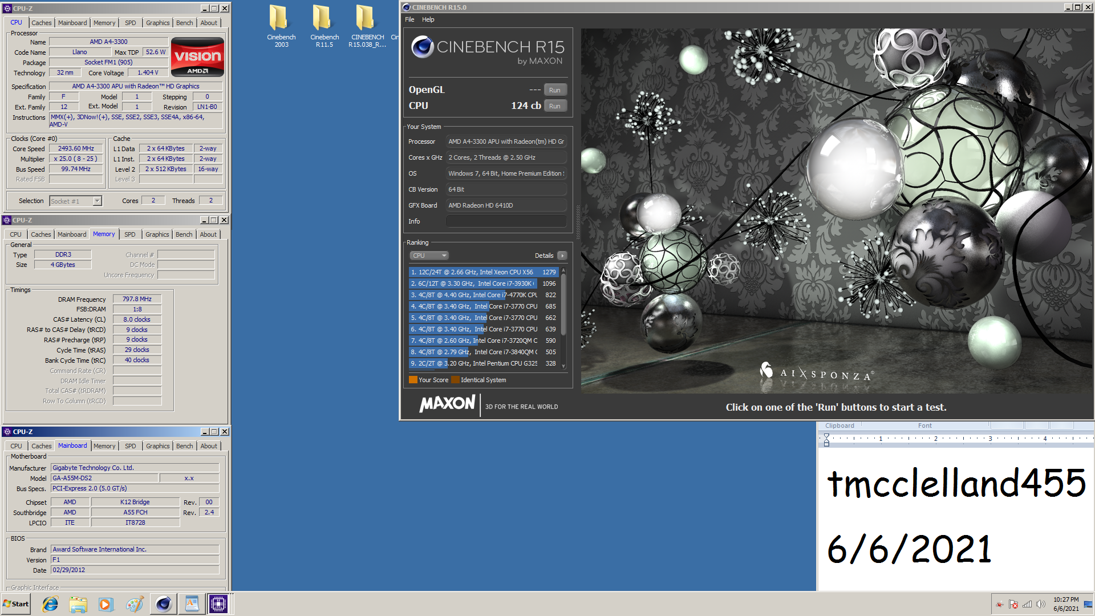This screenshot has height=616, width=1095.
Task: Switch to CPU tab in bottom CPU-Z
Action: click(x=16, y=446)
